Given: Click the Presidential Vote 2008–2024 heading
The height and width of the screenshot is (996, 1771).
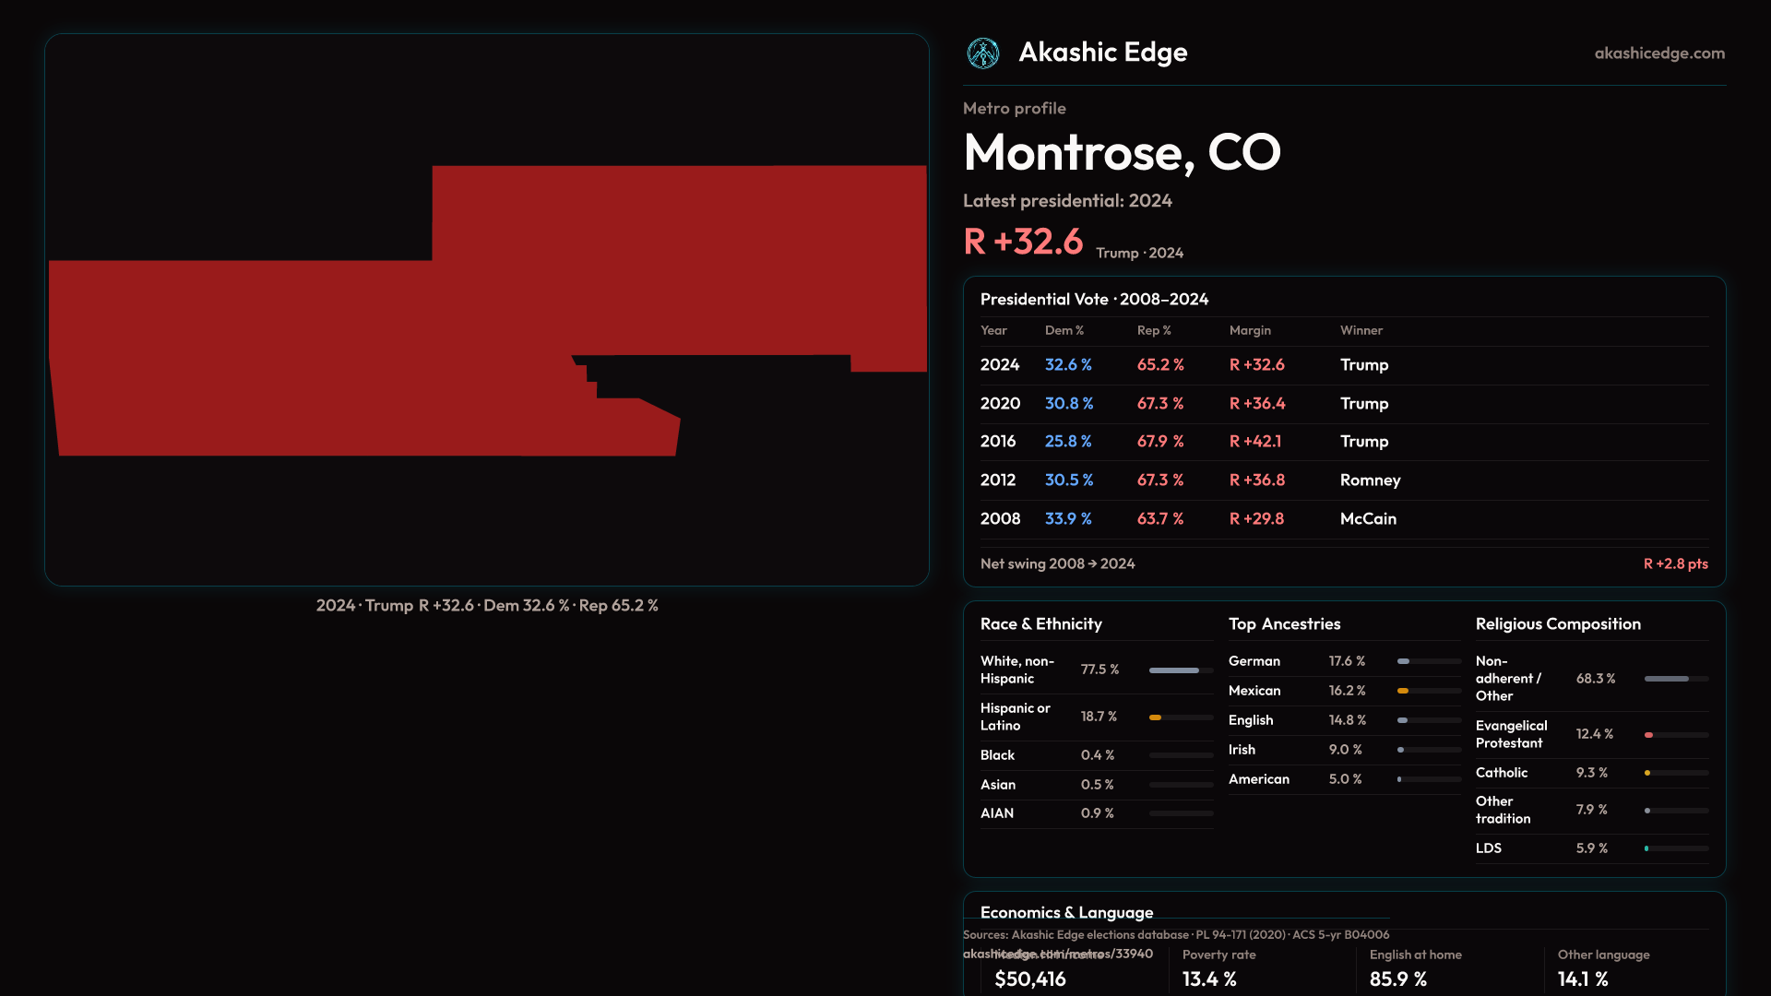Looking at the screenshot, I should tap(1094, 300).
